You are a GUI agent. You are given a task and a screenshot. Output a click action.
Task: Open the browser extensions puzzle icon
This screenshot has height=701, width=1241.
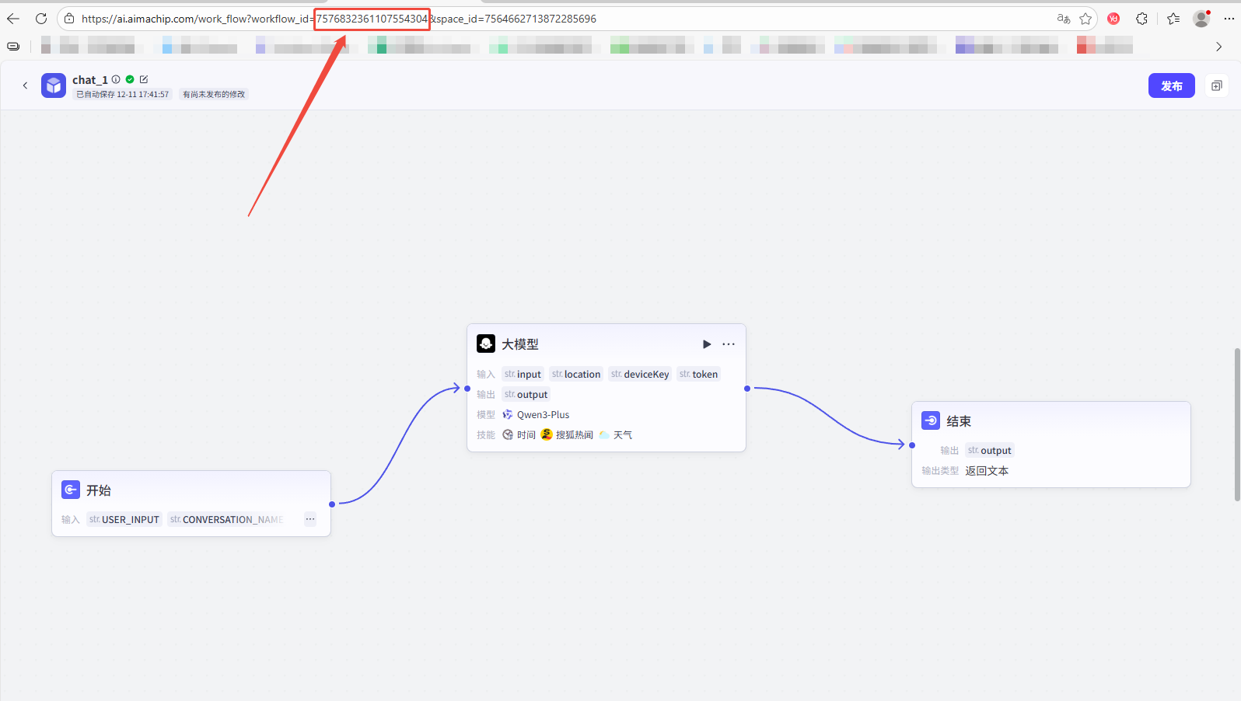(x=1141, y=19)
